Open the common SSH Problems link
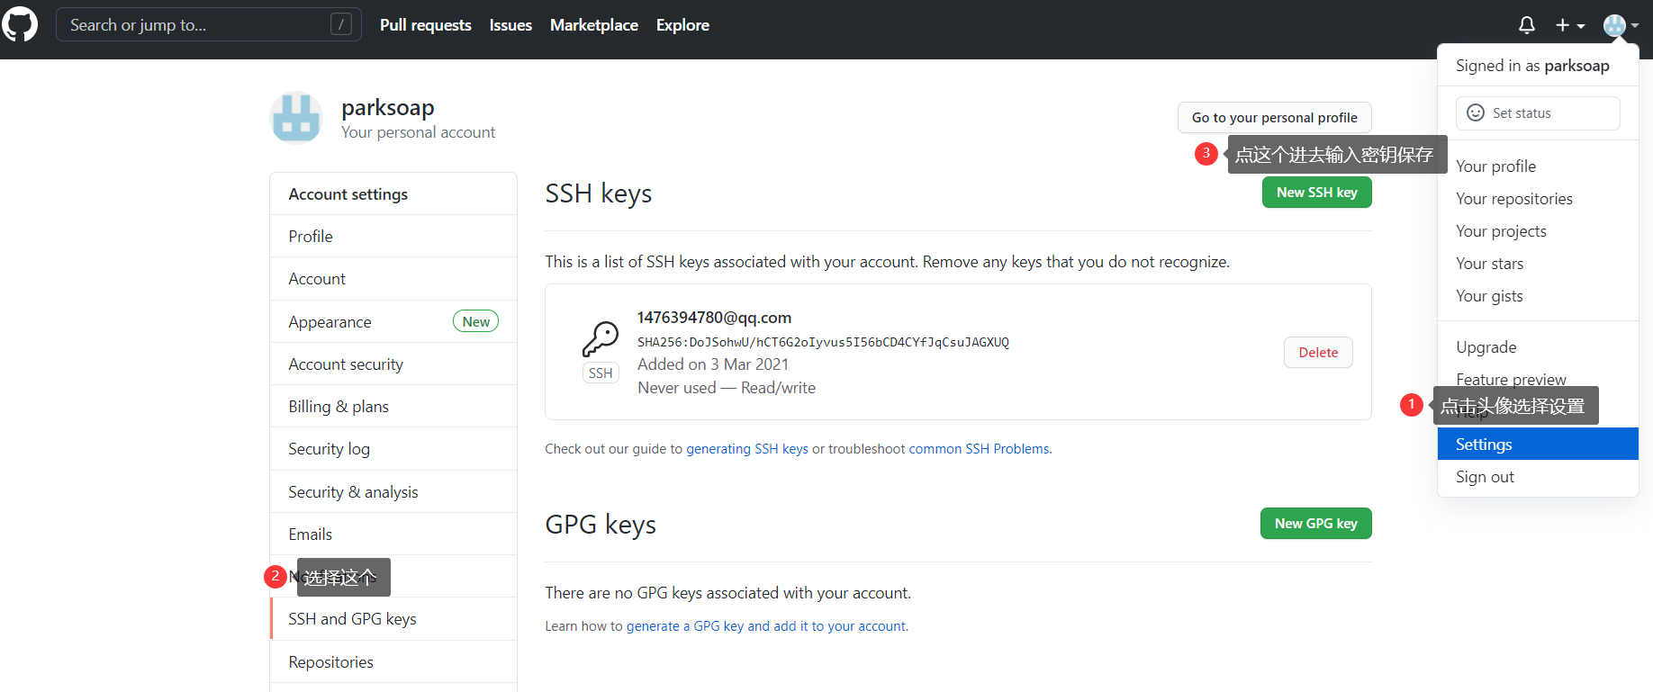The height and width of the screenshot is (692, 1653). click(x=979, y=449)
